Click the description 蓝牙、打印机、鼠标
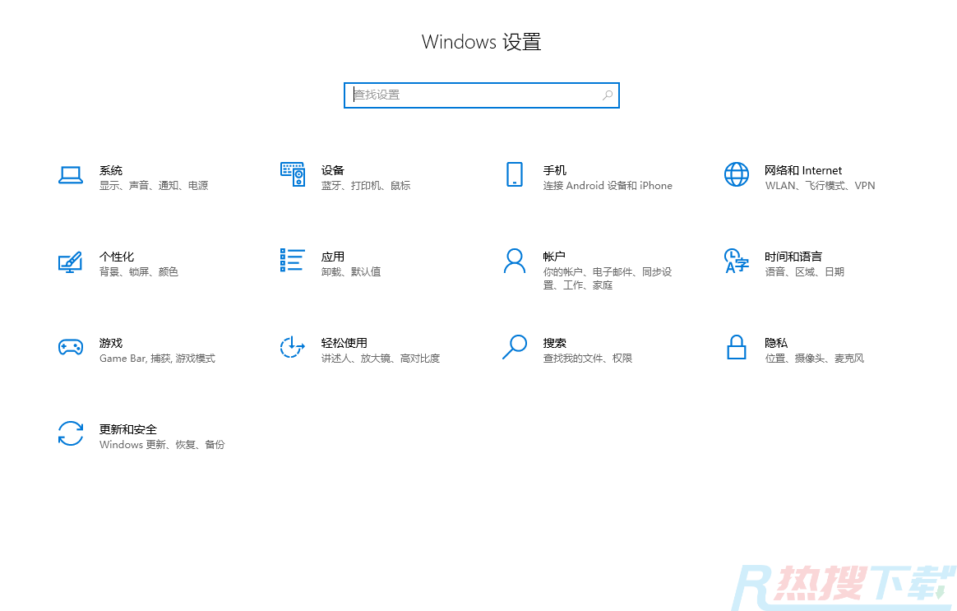The image size is (957, 611). [366, 186]
